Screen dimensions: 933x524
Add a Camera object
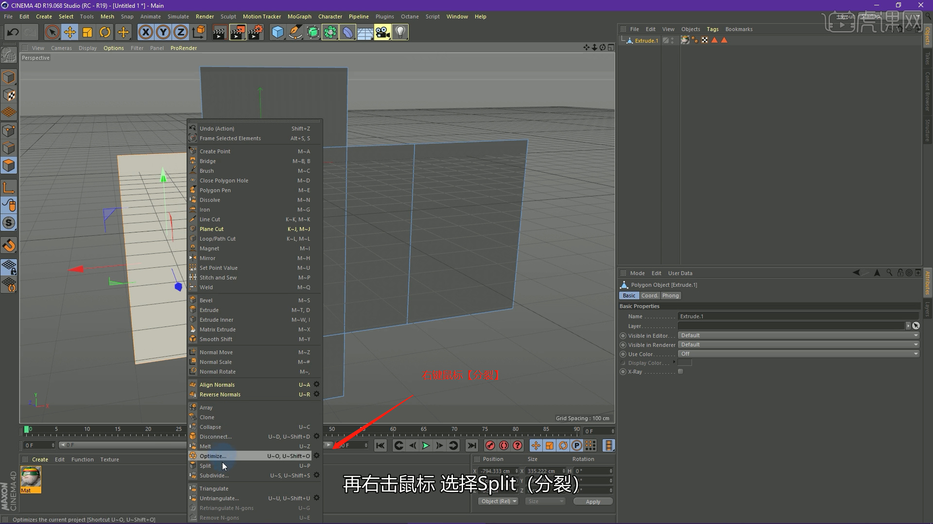click(x=382, y=33)
